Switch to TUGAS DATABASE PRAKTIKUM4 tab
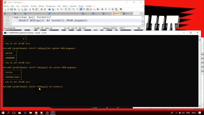Image resolution: width=204 pixels, height=115 pixels. coord(64,13)
